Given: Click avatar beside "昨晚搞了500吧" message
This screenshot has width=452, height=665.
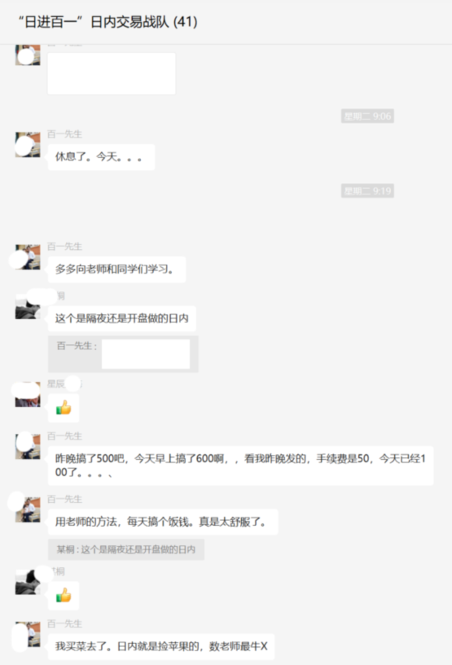Looking at the screenshot, I should pos(28,446).
